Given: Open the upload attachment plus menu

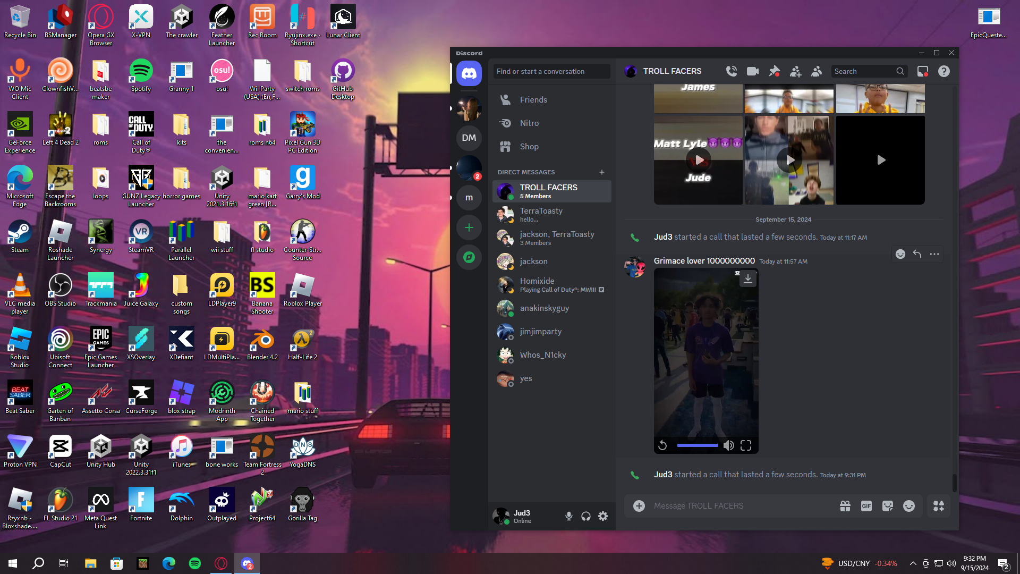Looking at the screenshot, I should (x=639, y=506).
